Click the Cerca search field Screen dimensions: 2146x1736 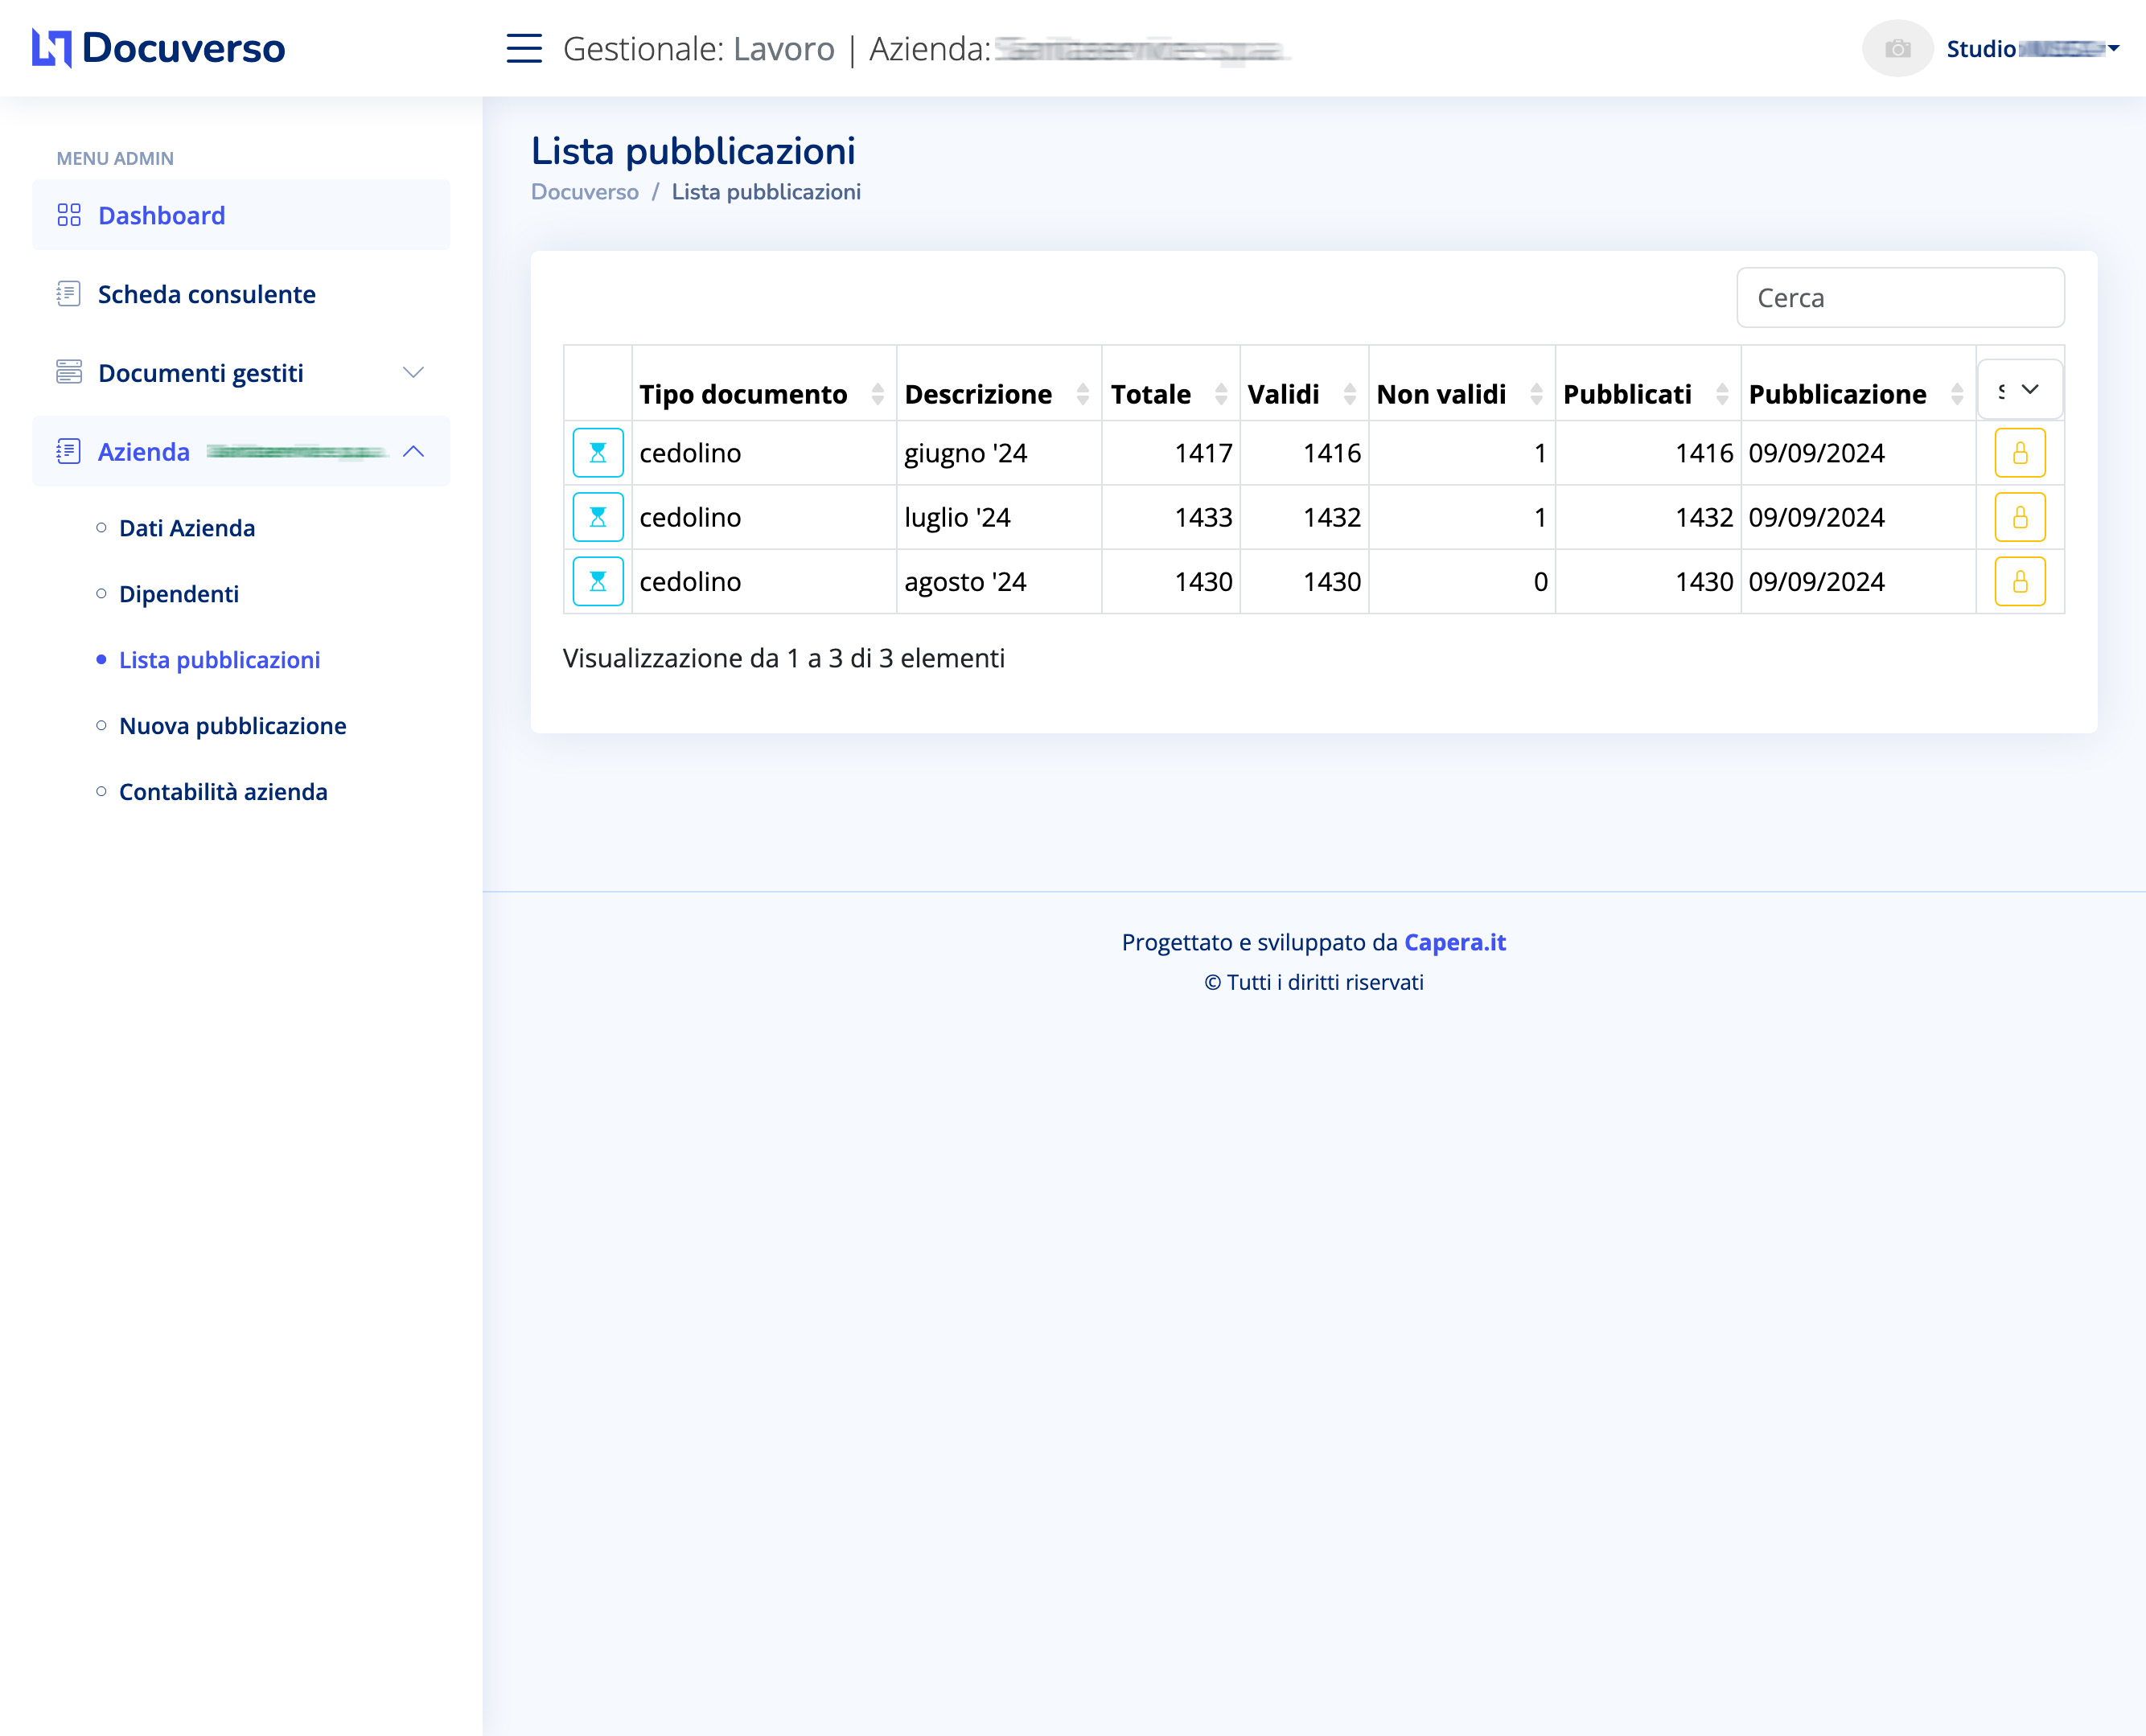tap(1899, 298)
